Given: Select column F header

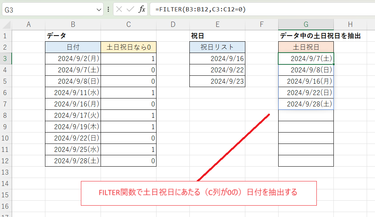Looking at the screenshot, I should point(262,25).
